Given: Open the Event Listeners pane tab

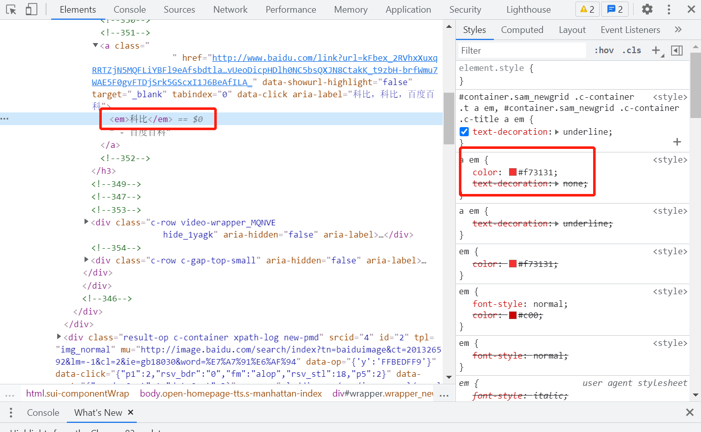Looking at the screenshot, I should [630, 30].
